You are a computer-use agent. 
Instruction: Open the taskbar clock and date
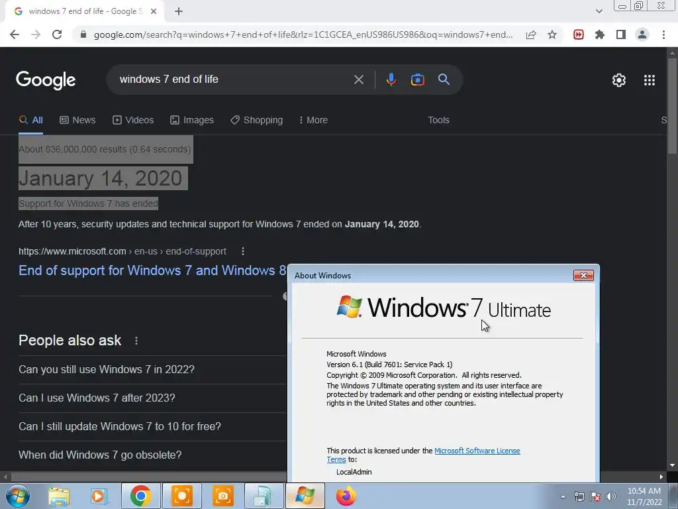pos(644,496)
